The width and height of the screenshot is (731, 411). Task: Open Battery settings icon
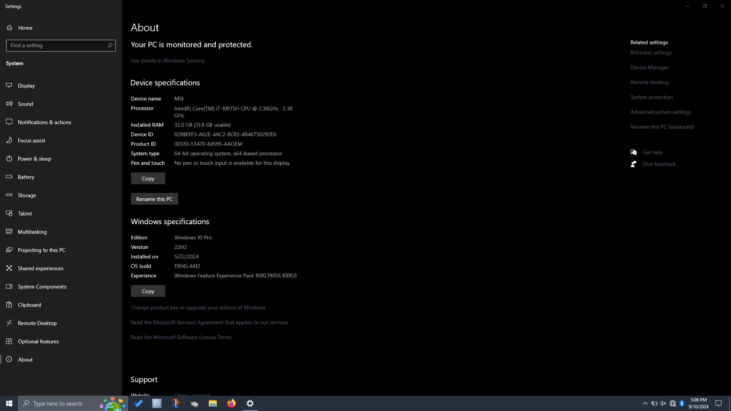[x=9, y=177]
